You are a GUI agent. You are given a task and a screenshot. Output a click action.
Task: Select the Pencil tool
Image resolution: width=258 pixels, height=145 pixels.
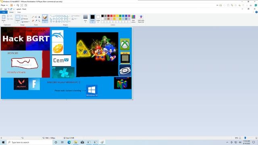tap(33, 17)
